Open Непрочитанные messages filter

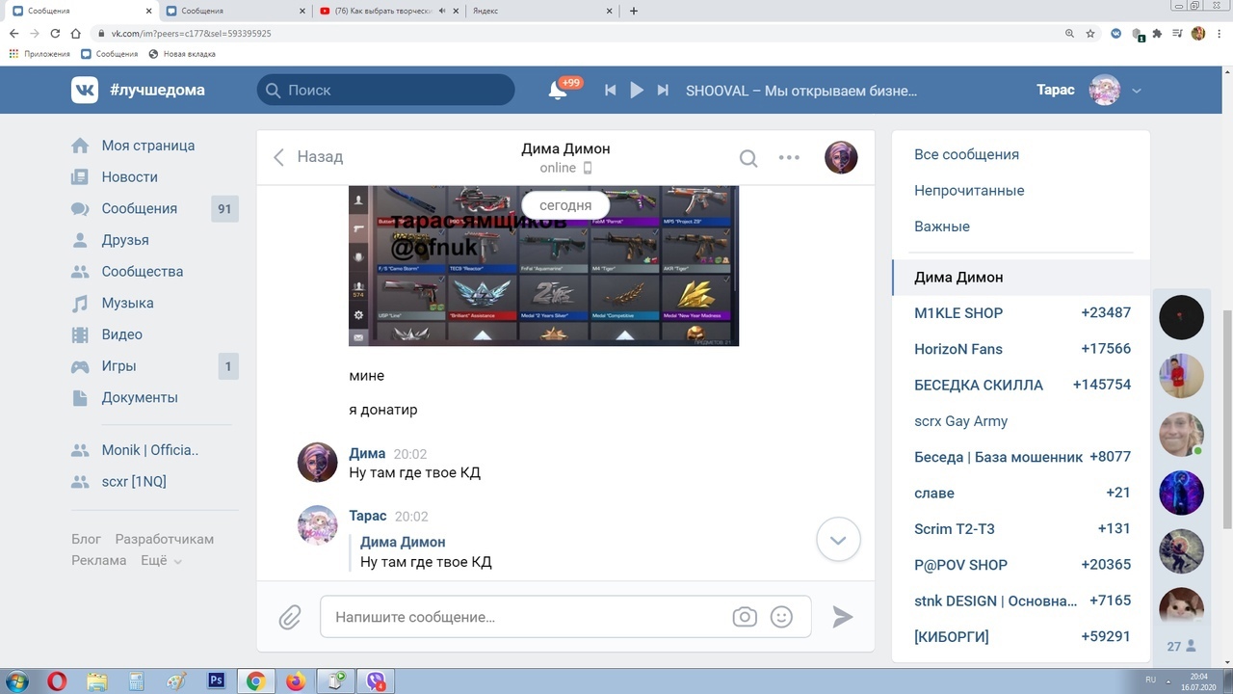[x=969, y=191]
